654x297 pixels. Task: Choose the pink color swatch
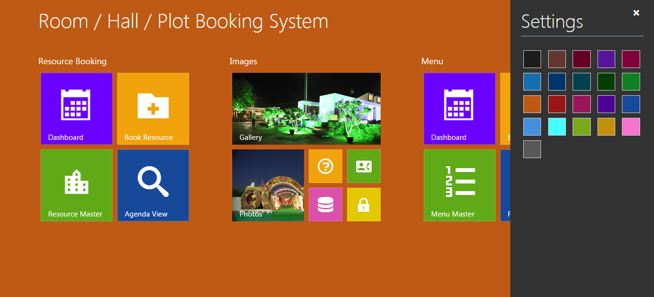(x=631, y=126)
